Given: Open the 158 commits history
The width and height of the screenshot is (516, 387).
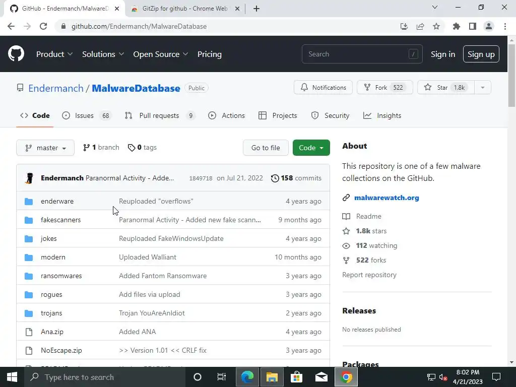Looking at the screenshot, I should (x=296, y=178).
